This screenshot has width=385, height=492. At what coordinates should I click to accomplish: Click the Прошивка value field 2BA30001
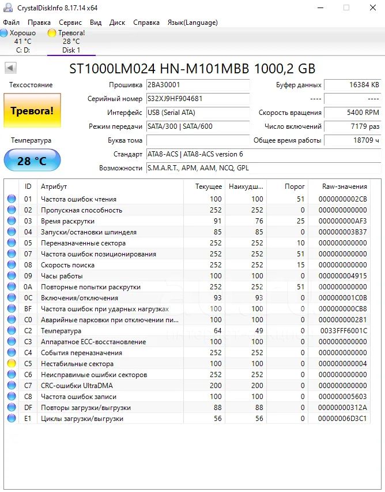pyautogui.click(x=198, y=85)
